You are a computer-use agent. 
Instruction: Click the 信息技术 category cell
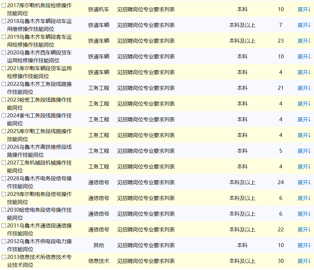pyautogui.click(x=99, y=261)
